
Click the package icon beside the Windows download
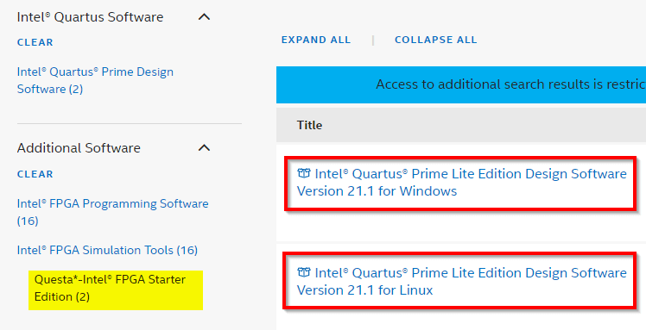(304, 173)
